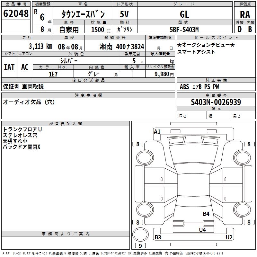The height and width of the screenshot is (257, 257).
Task: Click the U4 damage mark on diagram
Action: pyautogui.click(x=202, y=230)
